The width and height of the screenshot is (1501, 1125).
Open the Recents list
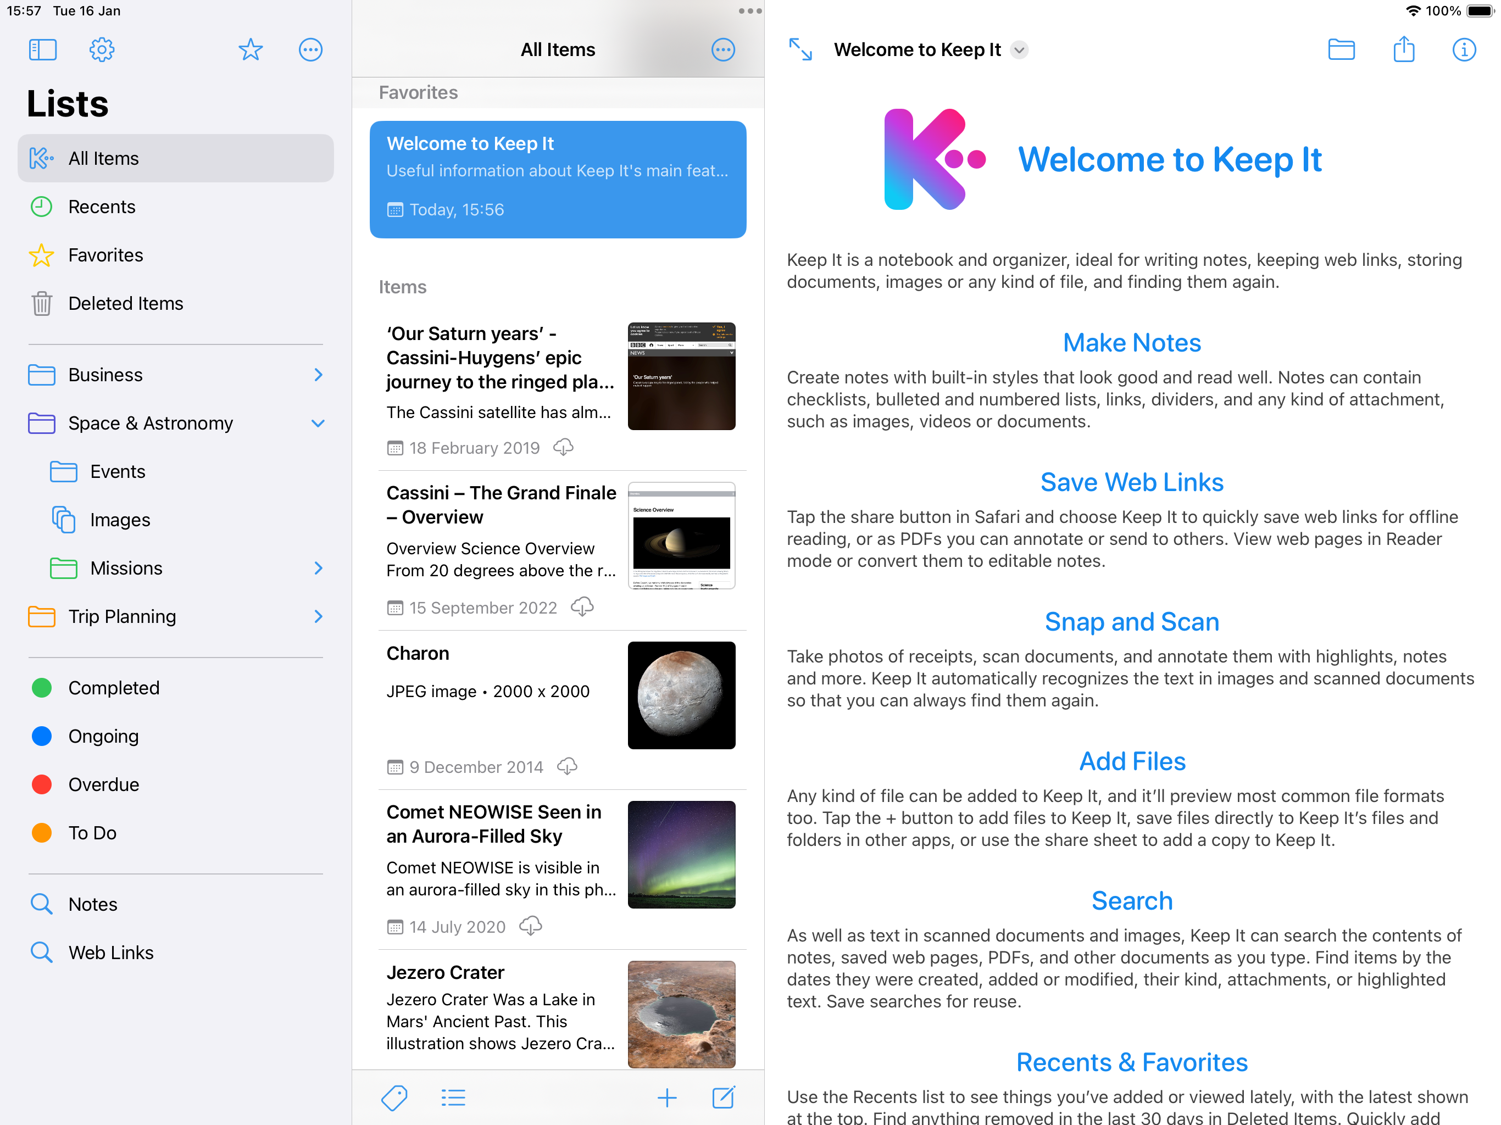coord(176,207)
